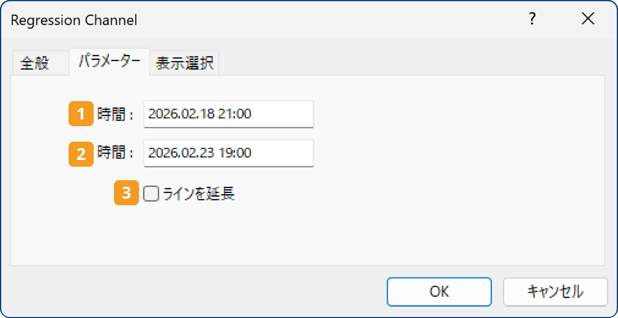Image resolution: width=618 pixels, height=318 pixels.
Task: Select the パラメーター tab
Action: click(109, 62)
